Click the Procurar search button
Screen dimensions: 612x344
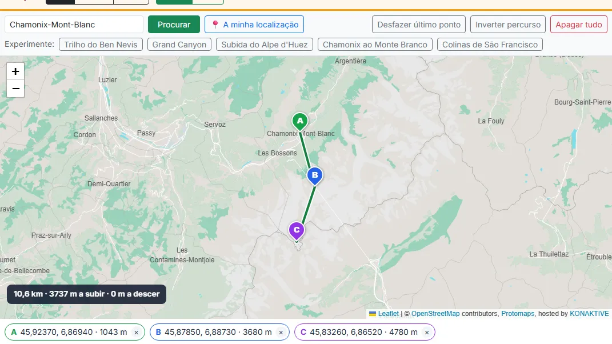click(x=174, y=24)
